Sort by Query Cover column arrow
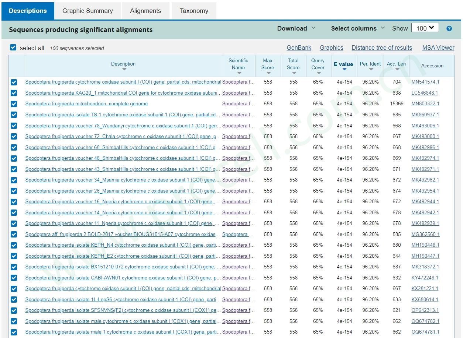The height and width of the screenshot is (338, 463). [x=318, y=73]
